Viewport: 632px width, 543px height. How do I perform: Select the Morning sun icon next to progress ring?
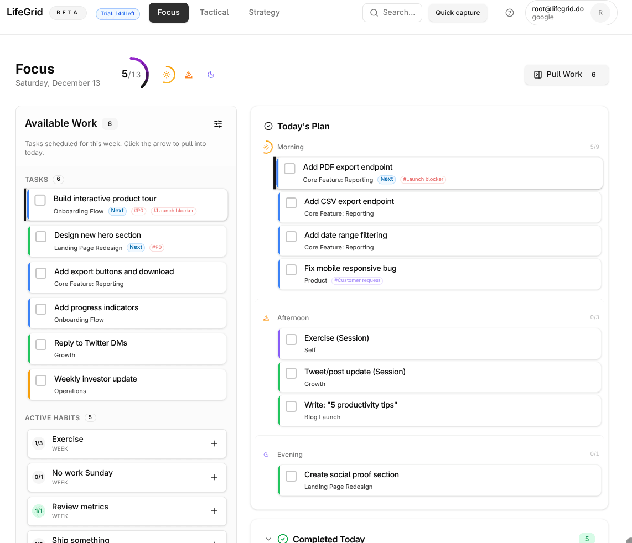pos(168,74)
